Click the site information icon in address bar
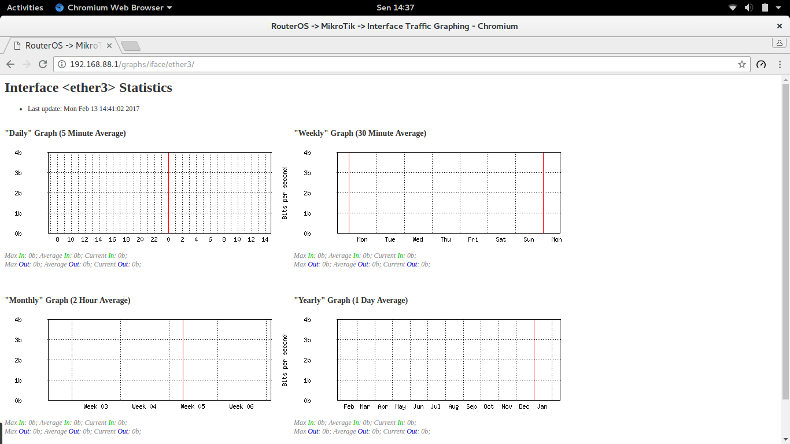The image size is (790, 444). click(x=62, y=64)
